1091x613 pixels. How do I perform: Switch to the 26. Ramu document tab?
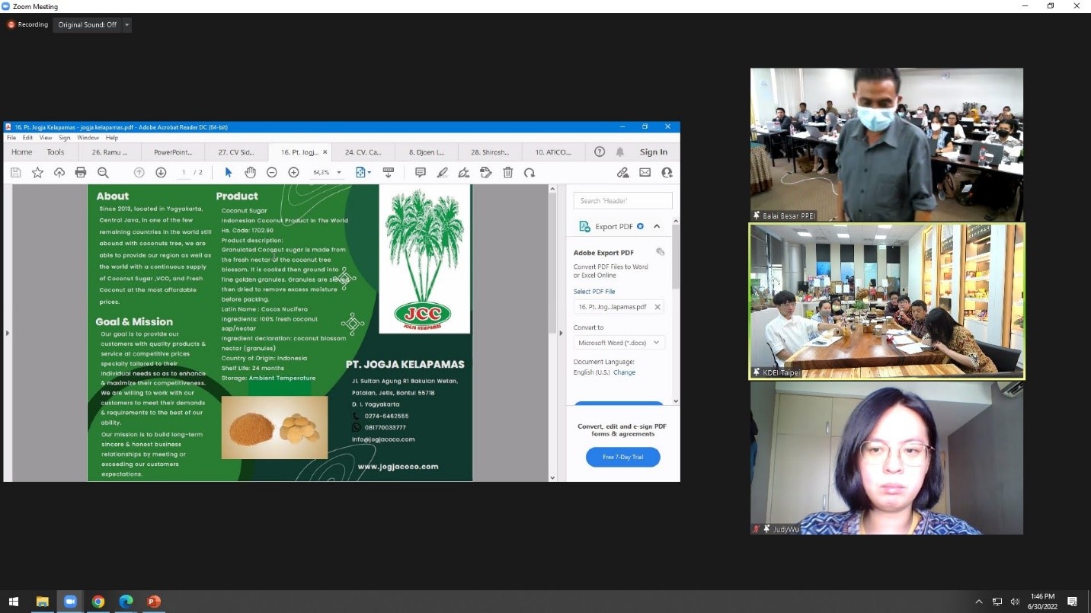click(x=110, y=152)
